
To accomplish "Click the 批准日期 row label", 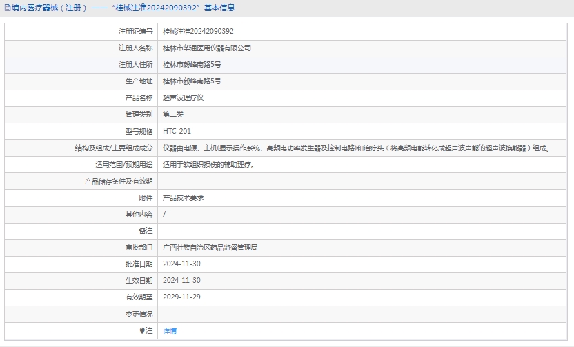I will 139,264.
